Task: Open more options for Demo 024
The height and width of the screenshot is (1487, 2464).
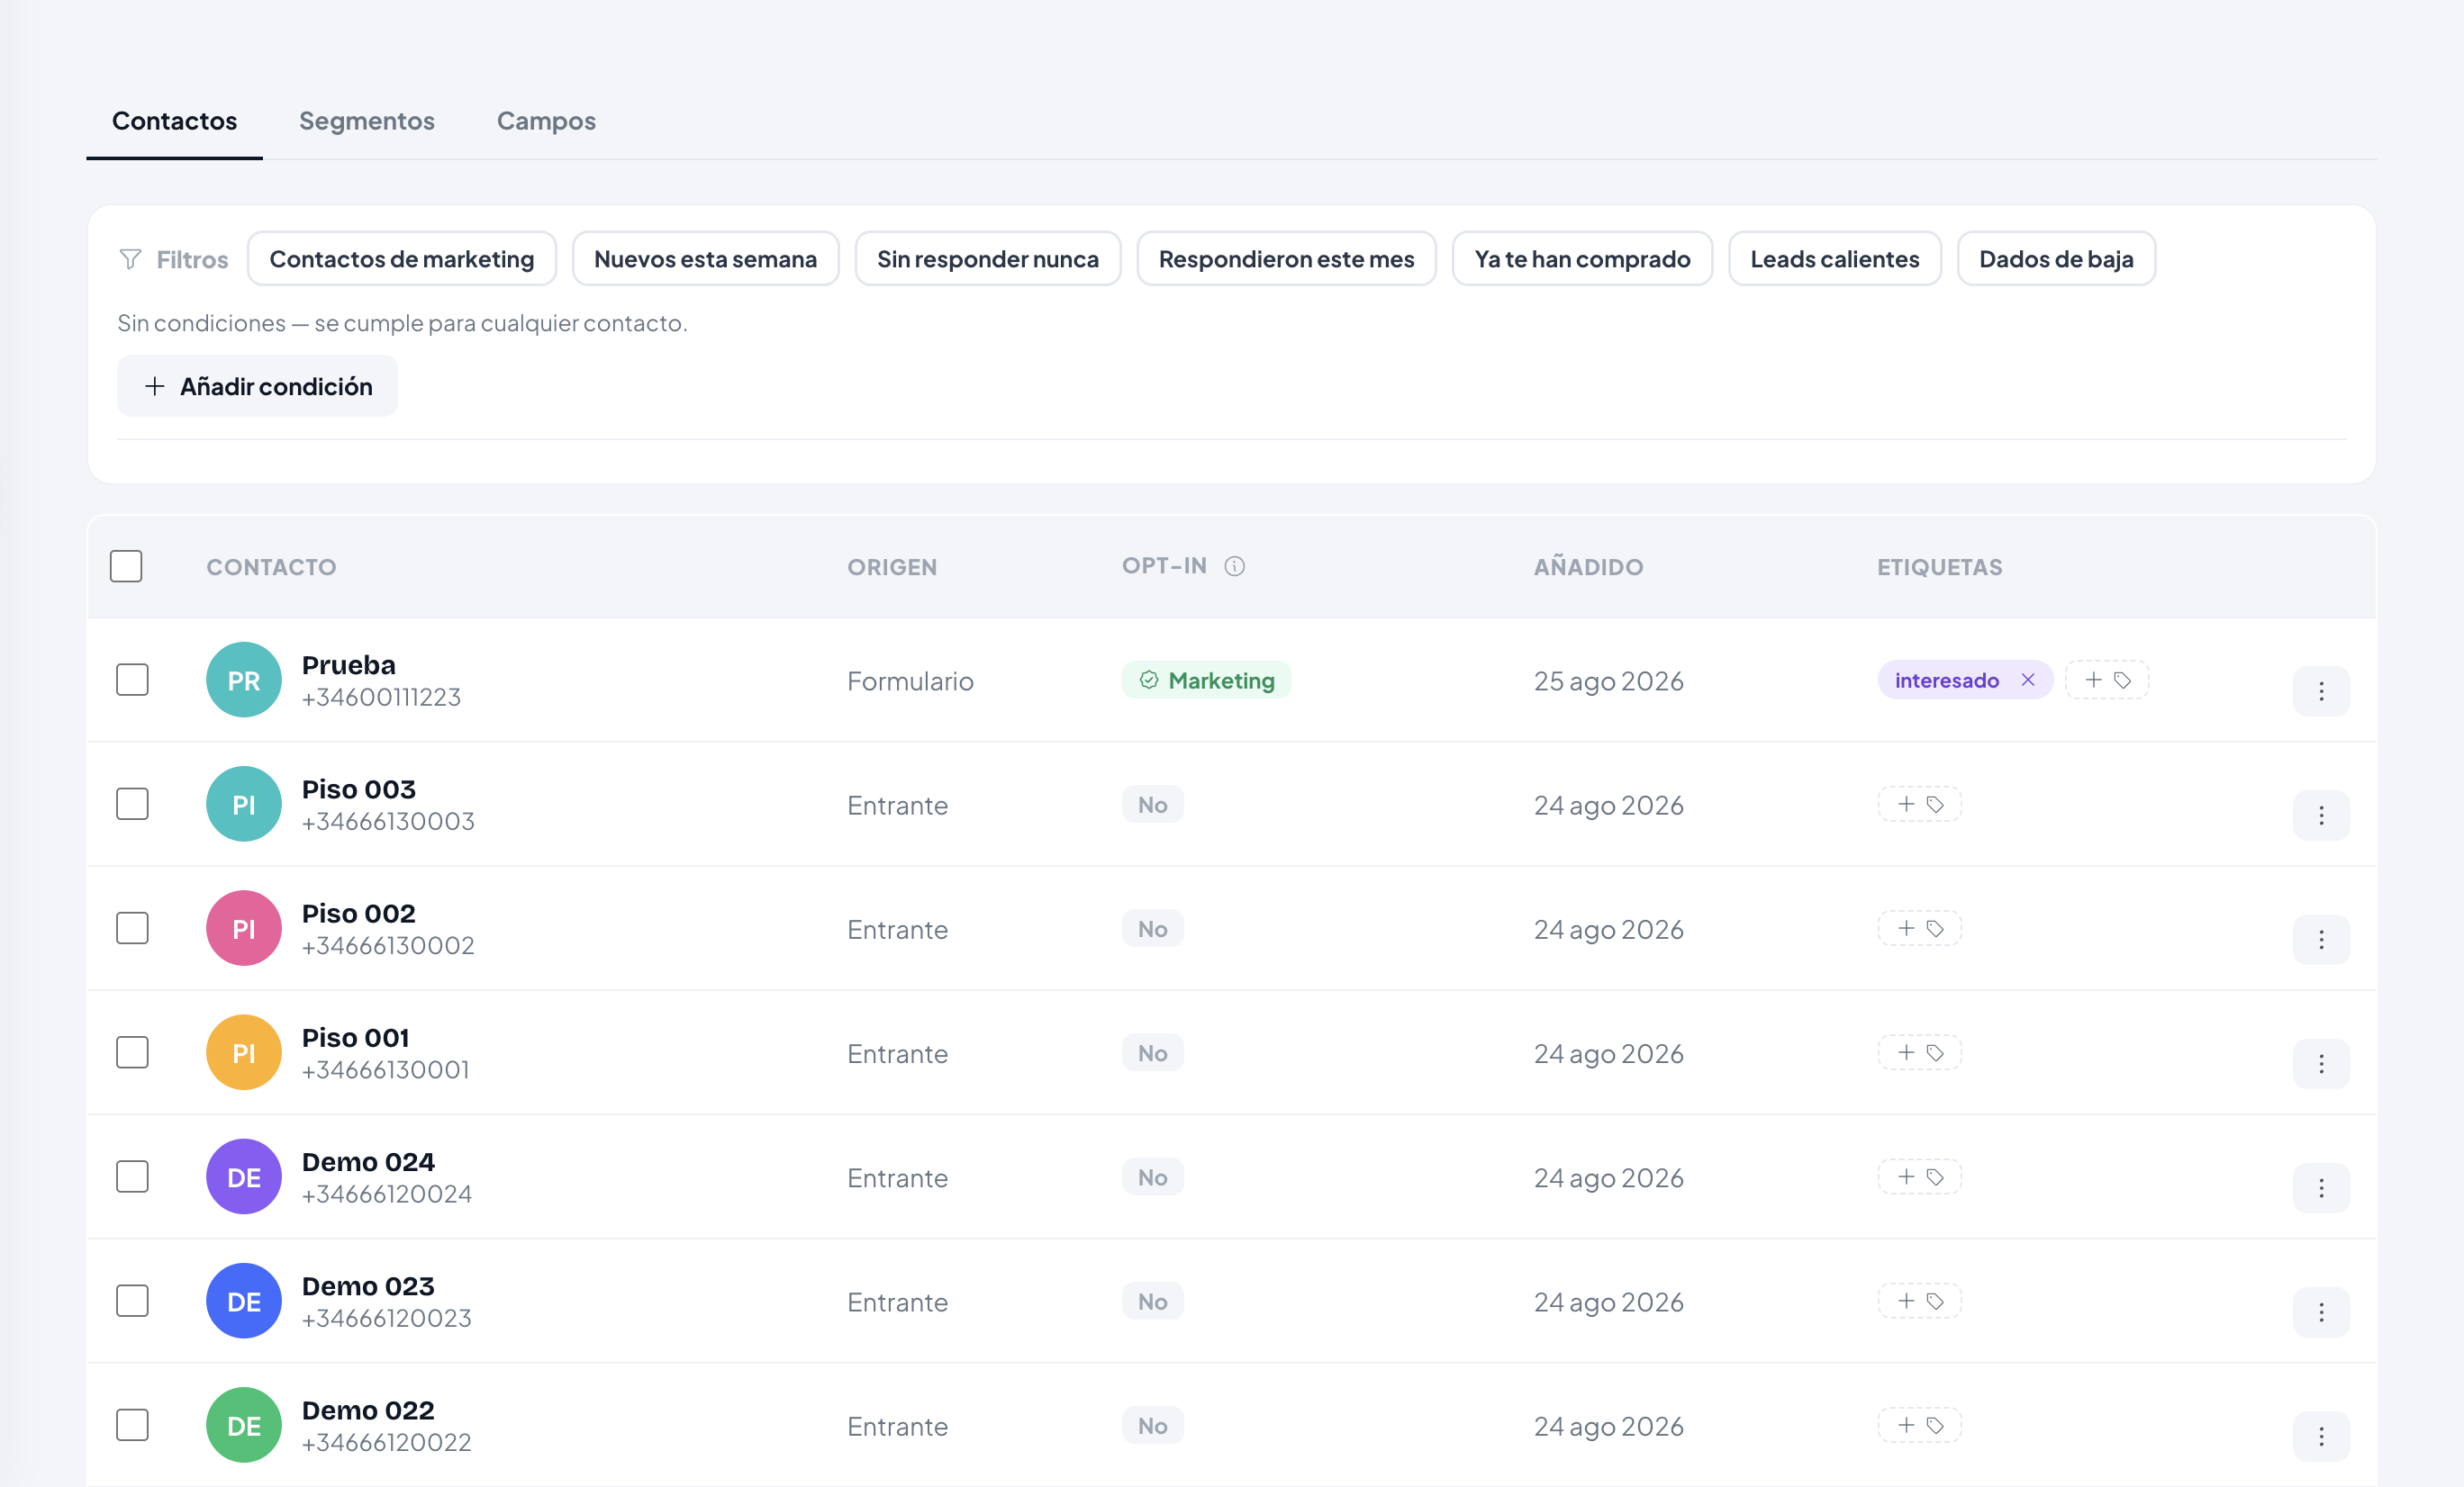Action: tap(2321, 1188)
